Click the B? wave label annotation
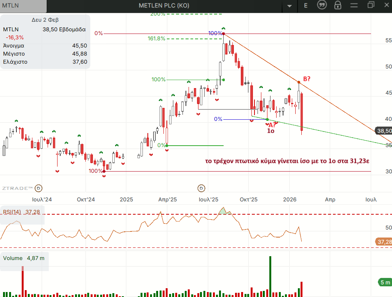 [x=307, y=79]
